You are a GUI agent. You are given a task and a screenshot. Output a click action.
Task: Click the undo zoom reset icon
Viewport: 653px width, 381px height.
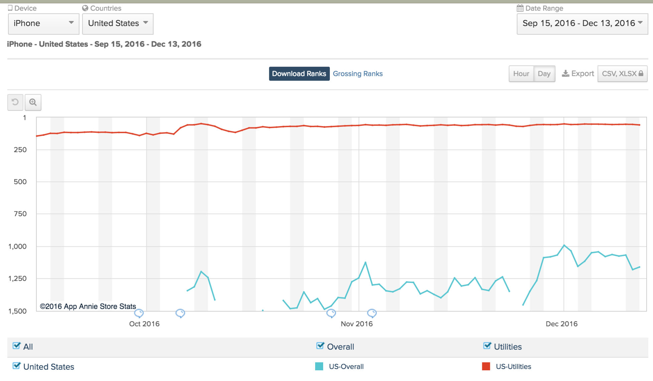[x=15, y=102]
